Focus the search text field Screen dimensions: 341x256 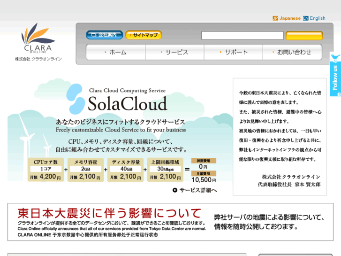click(x=242, y=36)
